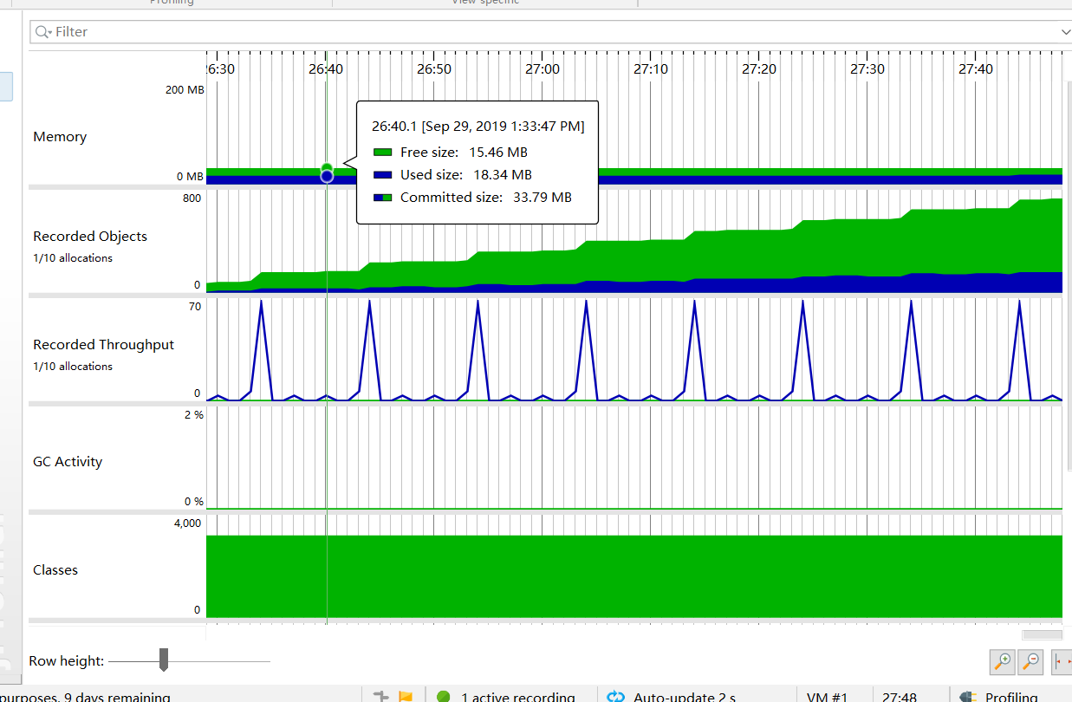Click the plug icon beside Profiling
The width and height of the screenshot is (1072, 702).
tap(967, 697)
